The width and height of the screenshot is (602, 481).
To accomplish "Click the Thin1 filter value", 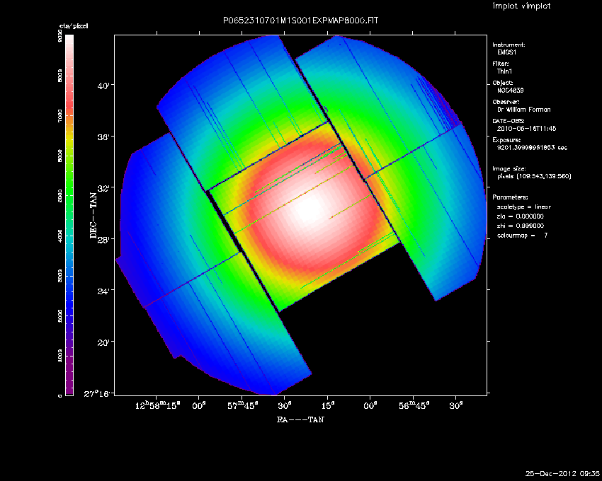I will [504, 71].
